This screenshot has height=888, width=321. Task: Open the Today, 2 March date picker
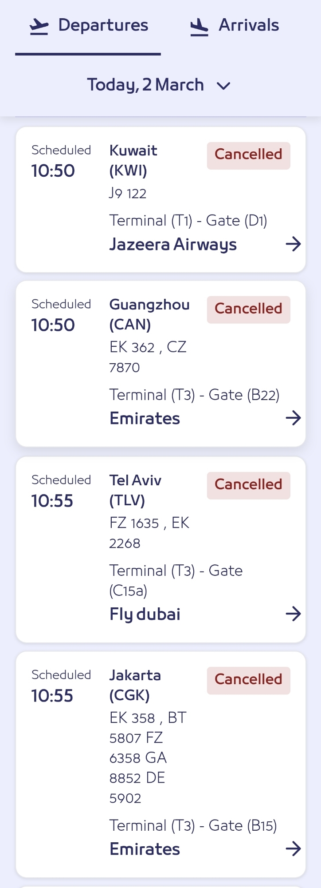tap(145, 85)
